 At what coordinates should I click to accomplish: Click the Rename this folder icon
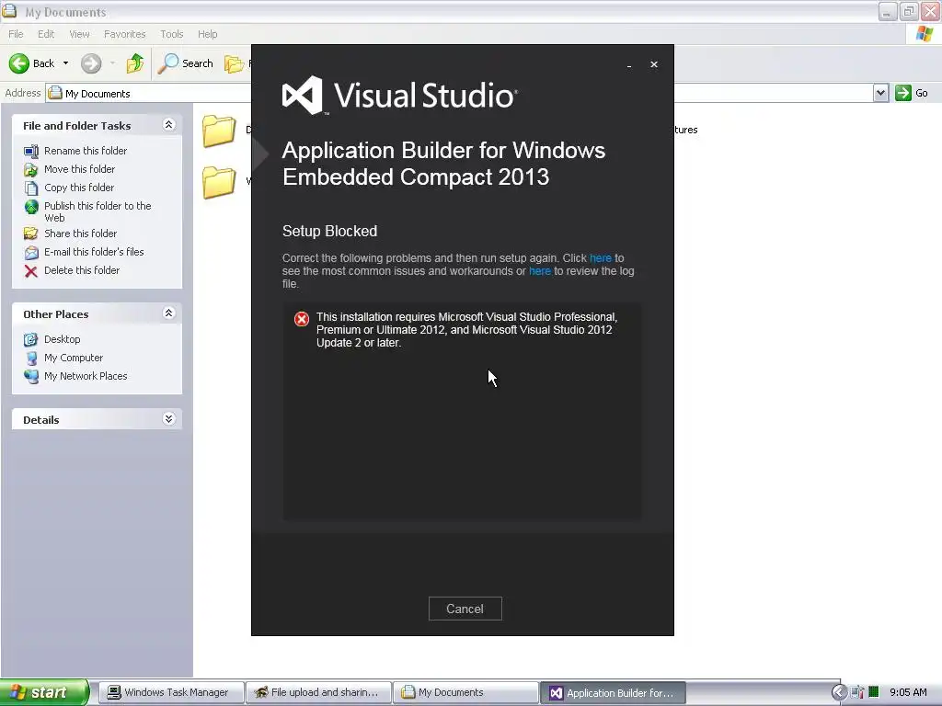coord(31,152)
